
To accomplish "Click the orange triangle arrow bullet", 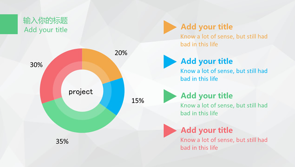I will (x=169, y=27).
